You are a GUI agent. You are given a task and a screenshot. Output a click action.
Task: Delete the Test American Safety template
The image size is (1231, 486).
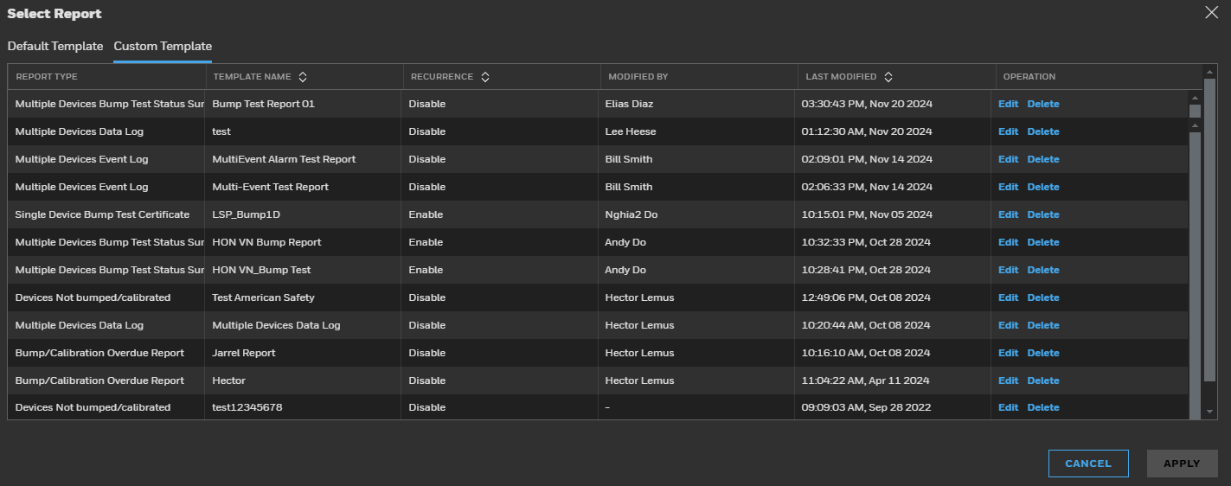[1043, 297]
